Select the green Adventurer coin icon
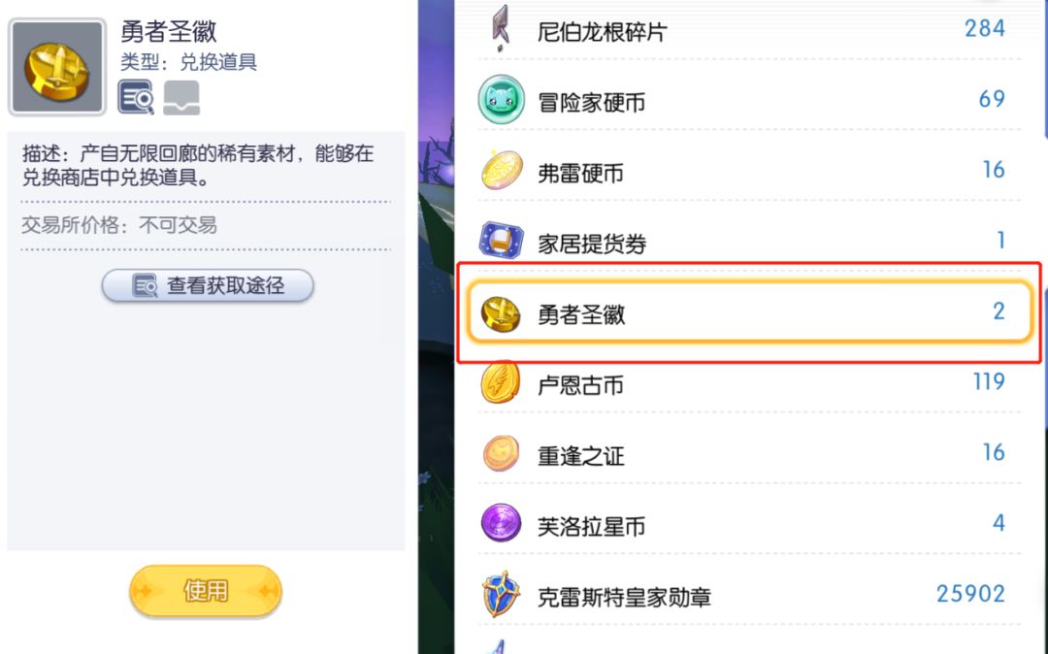Screen dimensions: 1048x654 click(501, 101)
